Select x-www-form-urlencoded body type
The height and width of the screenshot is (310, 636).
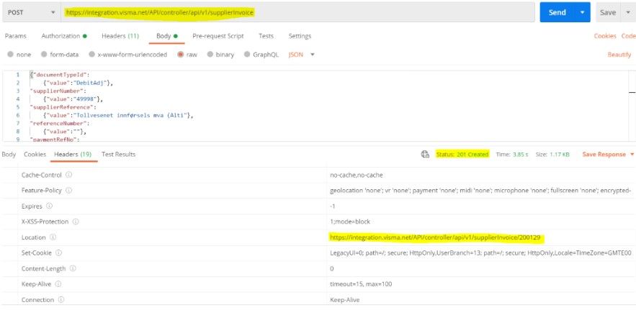point(91,54)
